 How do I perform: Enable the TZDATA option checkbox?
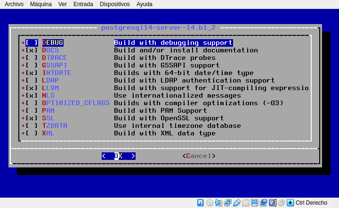pyautogui.click(x=32, y=125)
